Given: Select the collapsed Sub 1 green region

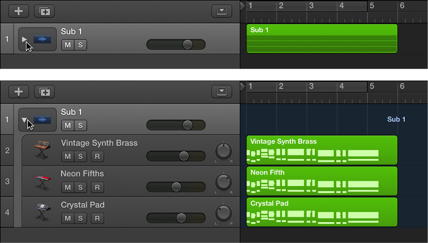Looking at the screenshot, I should 322,38.
